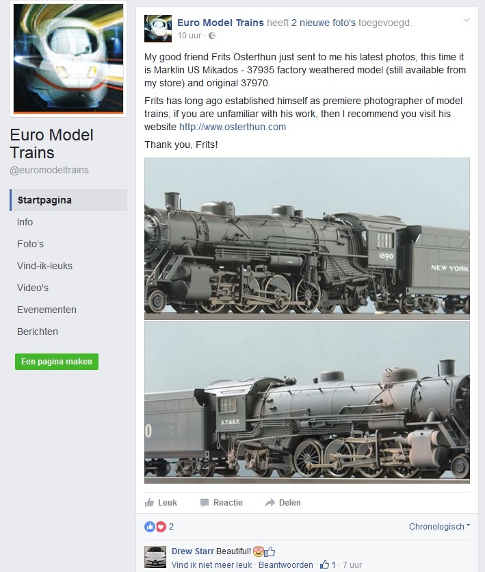Click the Euro Model Trains page profile picture
Viewport: 485px width, 572px height.
tap(68, 59)
